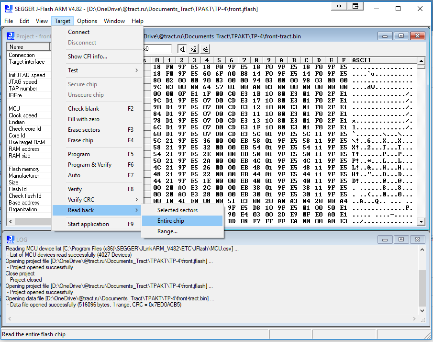Screen dimensions: 433x342
Task: Click the J-Flash app icon in title bar
Action: tap(8, 9)
